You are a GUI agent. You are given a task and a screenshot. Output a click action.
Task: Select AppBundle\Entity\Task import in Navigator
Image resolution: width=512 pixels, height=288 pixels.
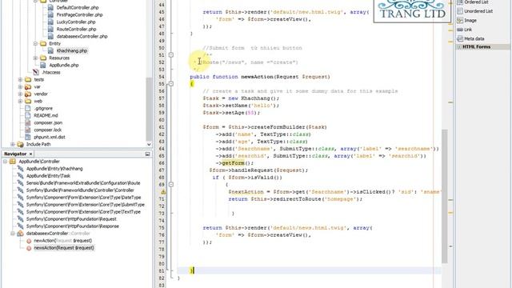48,176
